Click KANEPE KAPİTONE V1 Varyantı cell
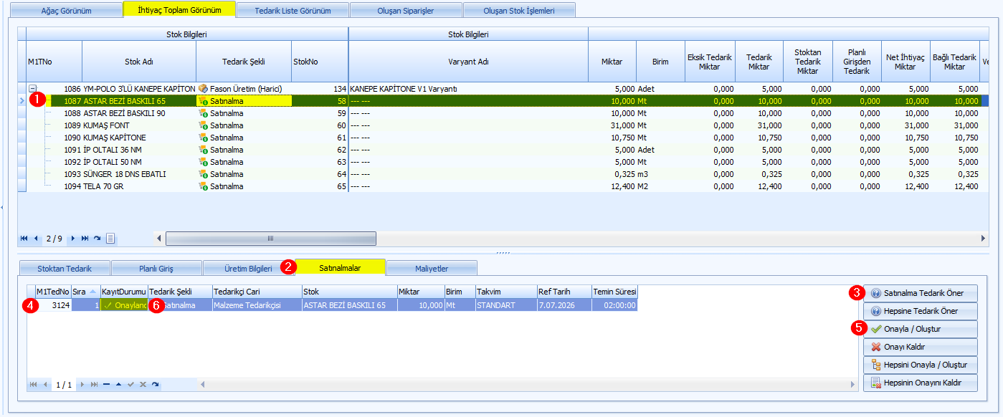Screen dimensions: 1003x417 (468, 89)
